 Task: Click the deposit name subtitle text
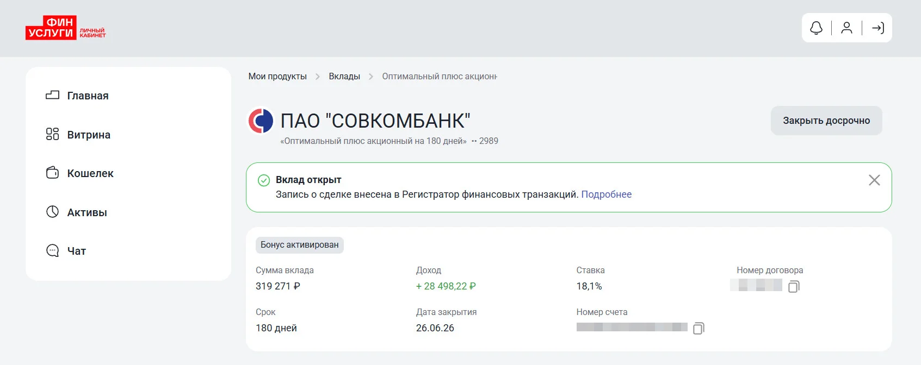pyautogui.click(x=373, y=141)
